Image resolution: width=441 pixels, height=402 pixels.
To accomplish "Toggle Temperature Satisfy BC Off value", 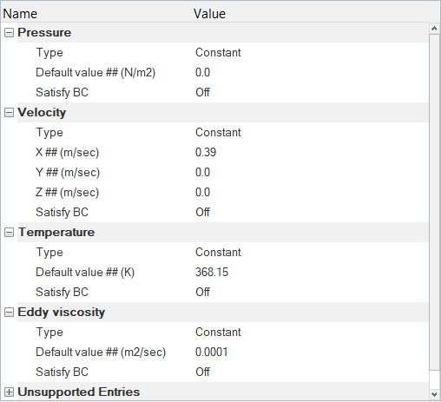I will click(x=310, y=293).
